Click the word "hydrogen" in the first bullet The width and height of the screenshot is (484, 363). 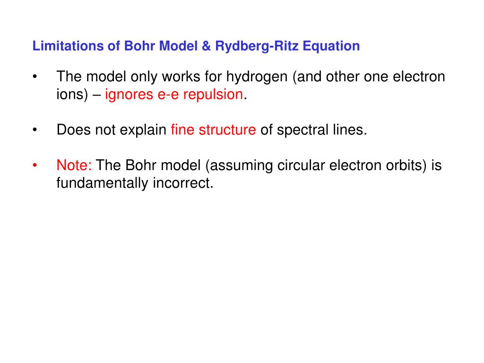point(257,77)
